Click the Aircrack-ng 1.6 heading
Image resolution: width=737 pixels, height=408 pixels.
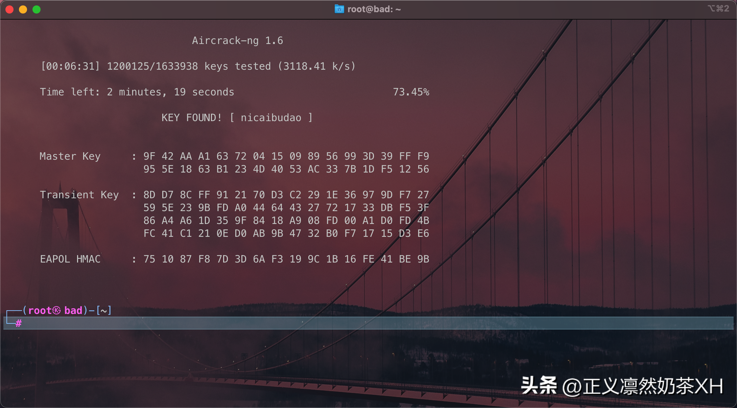point(237,41)
